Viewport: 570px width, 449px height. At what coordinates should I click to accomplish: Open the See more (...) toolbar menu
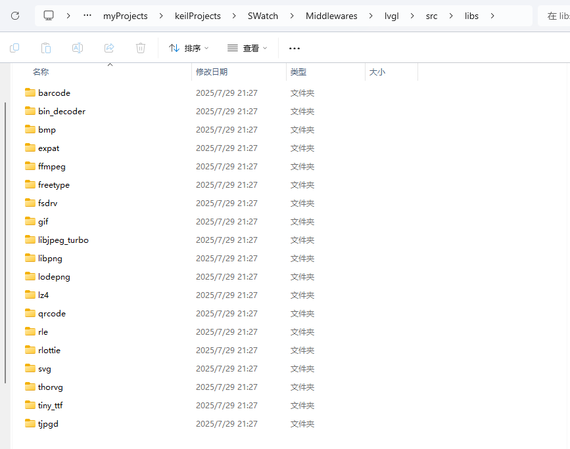[294, 48]
